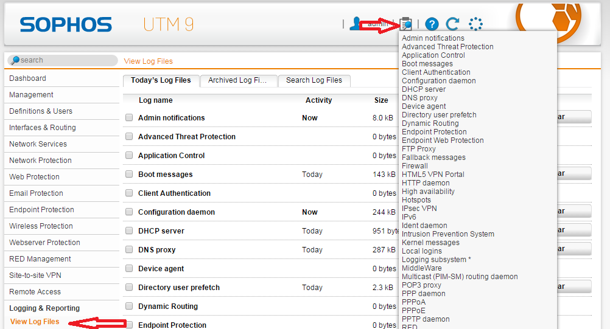The height and width of the screenshot is (329, 610).
Task: Click the 244 kB size value
Action: [x=384, y=212]
